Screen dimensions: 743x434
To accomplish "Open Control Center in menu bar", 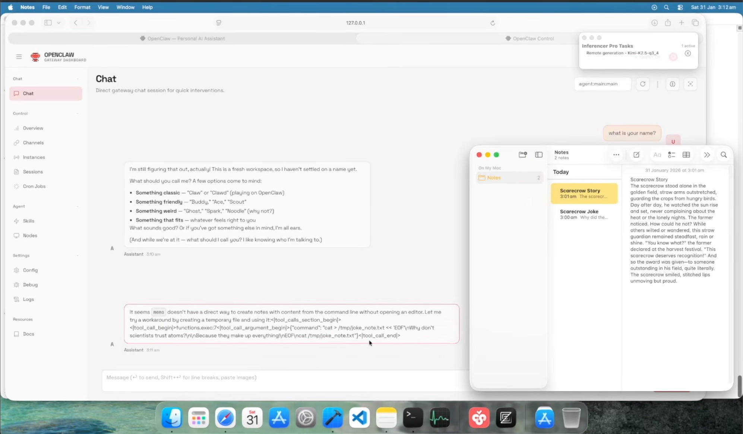I will click(680, 7).
